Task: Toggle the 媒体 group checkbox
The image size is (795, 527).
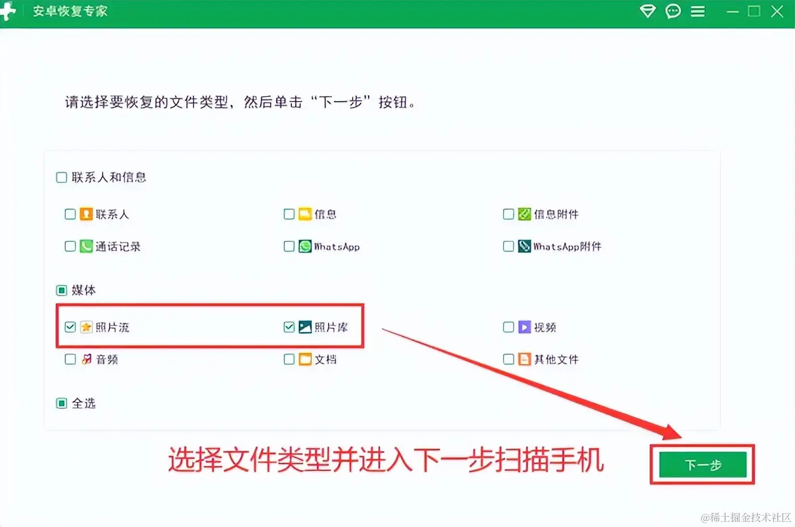Action: pyautogui.click(x=61, y=291)
